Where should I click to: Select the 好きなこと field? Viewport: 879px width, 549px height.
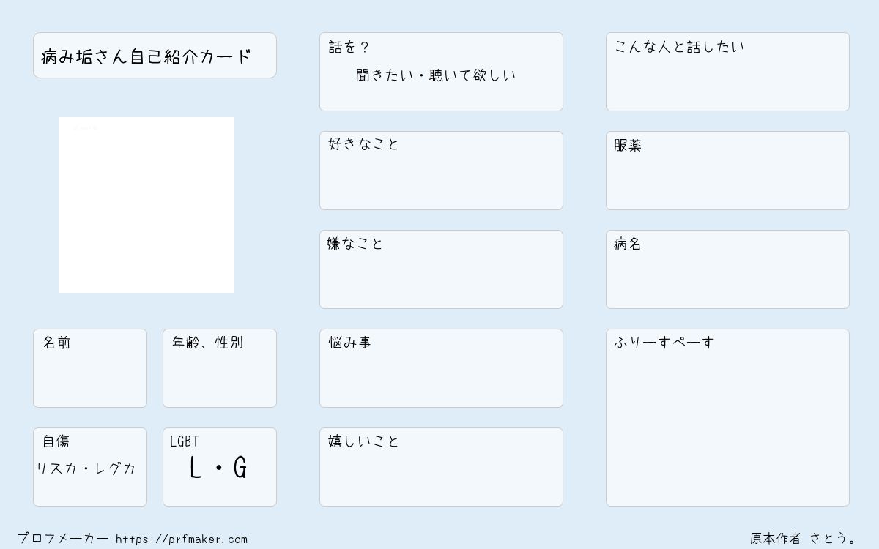(441, 171)
